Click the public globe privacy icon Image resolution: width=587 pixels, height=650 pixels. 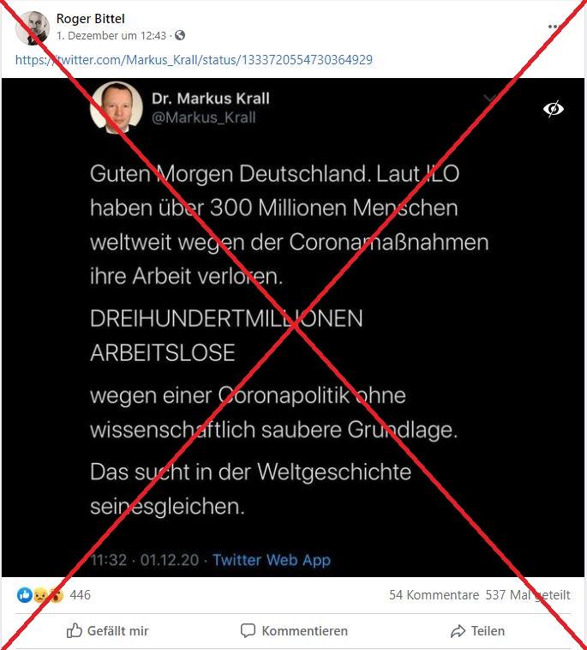click(x=180, y=35)
